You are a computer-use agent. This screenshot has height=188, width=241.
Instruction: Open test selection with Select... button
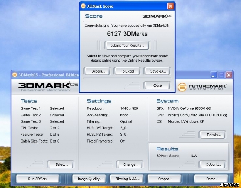pos(60,165)
